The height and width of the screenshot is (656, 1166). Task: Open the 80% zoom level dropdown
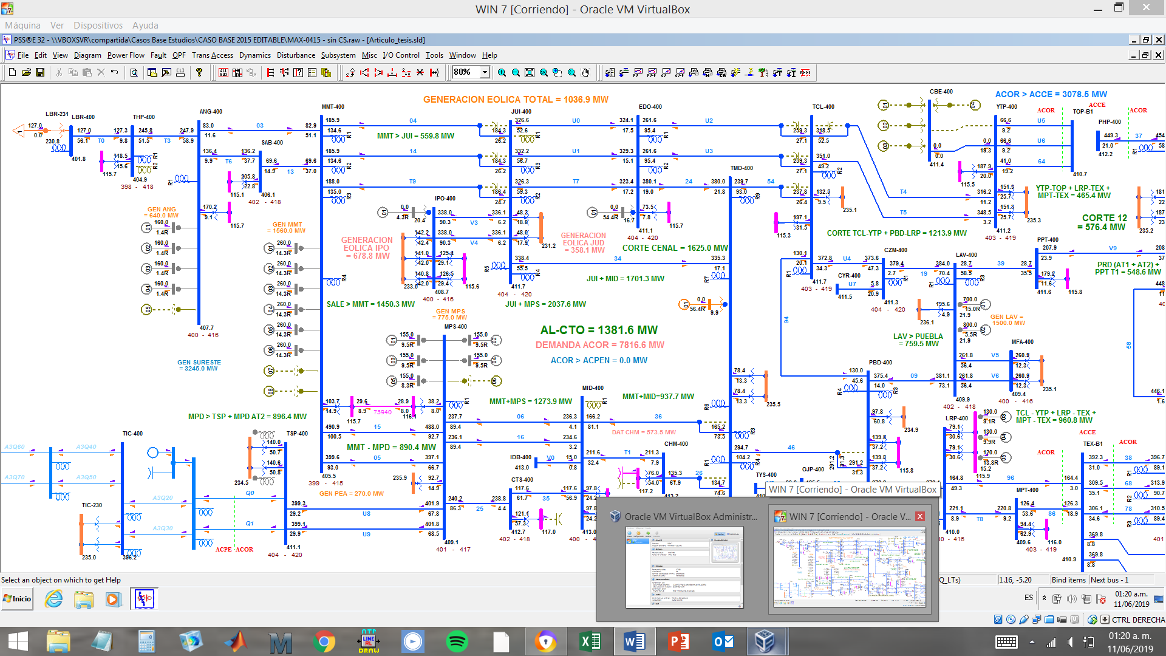485,72
